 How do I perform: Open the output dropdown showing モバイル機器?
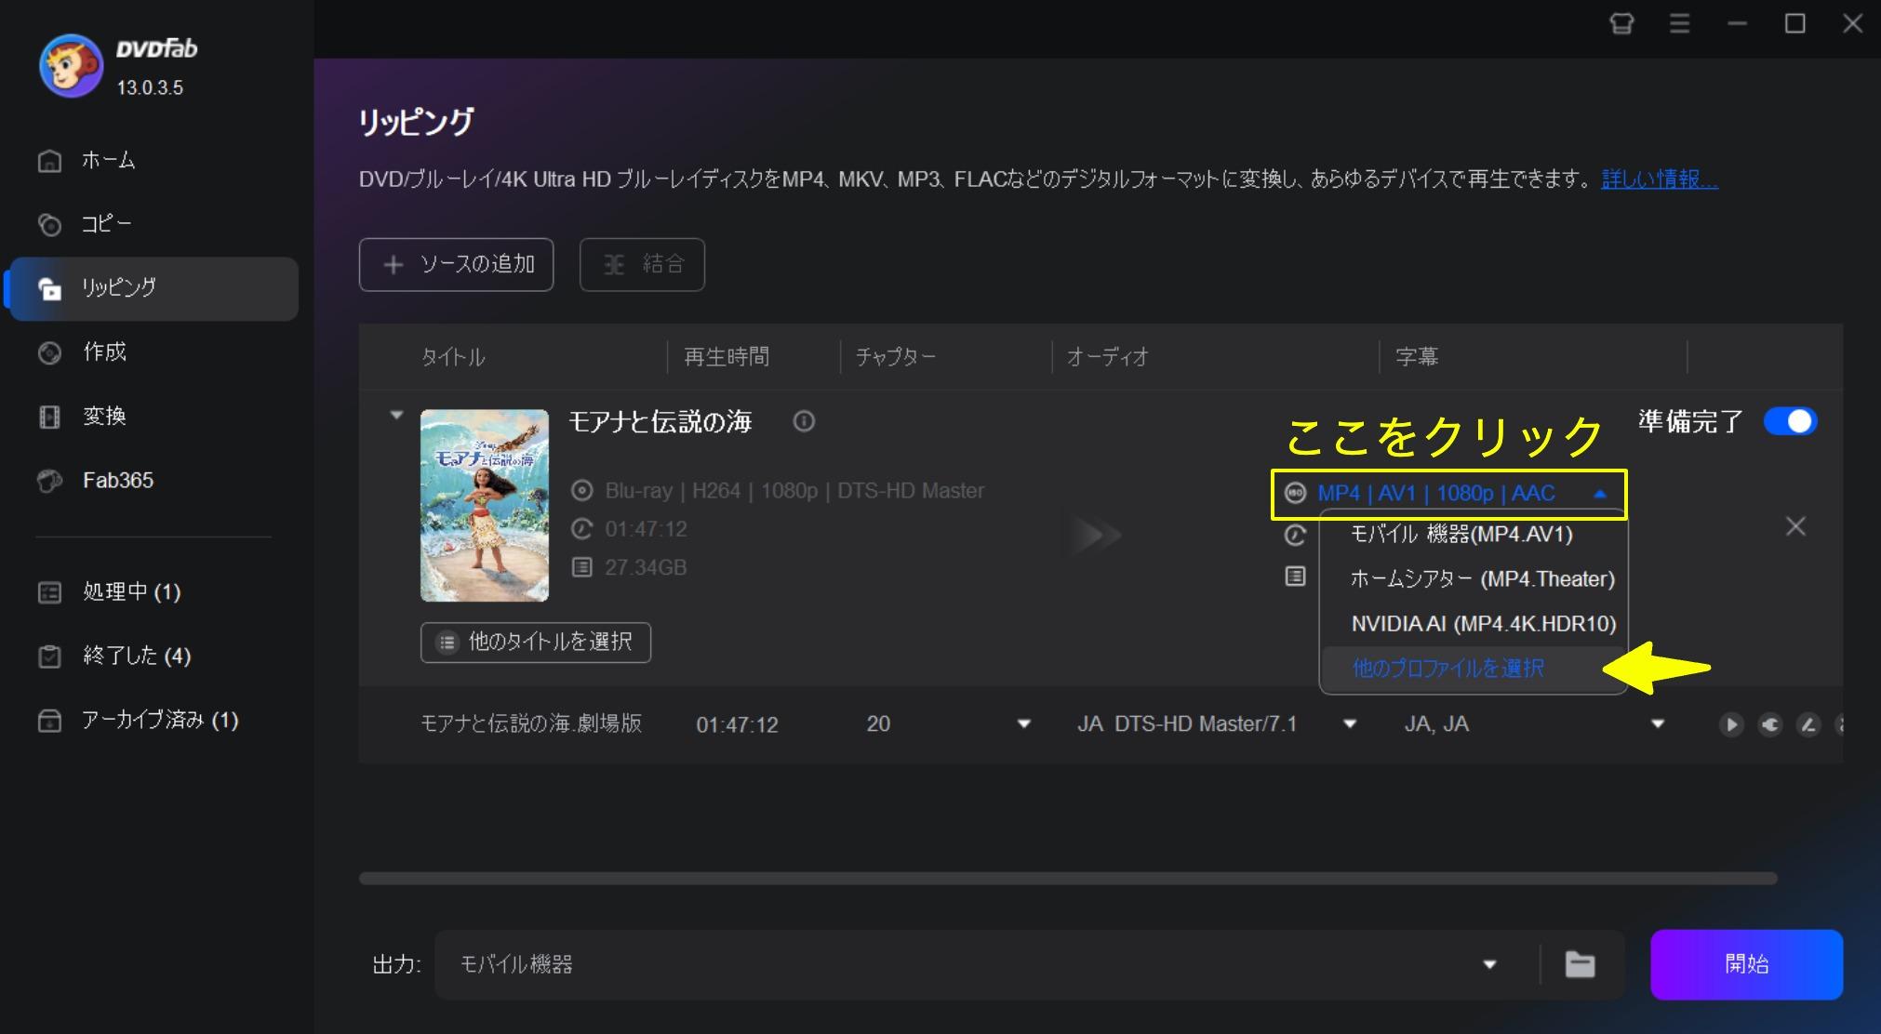tap(1489, 964)
